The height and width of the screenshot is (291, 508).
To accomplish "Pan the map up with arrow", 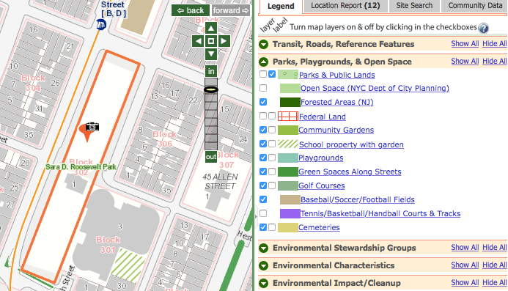I will pyautogui.click(x=211, y=29).
